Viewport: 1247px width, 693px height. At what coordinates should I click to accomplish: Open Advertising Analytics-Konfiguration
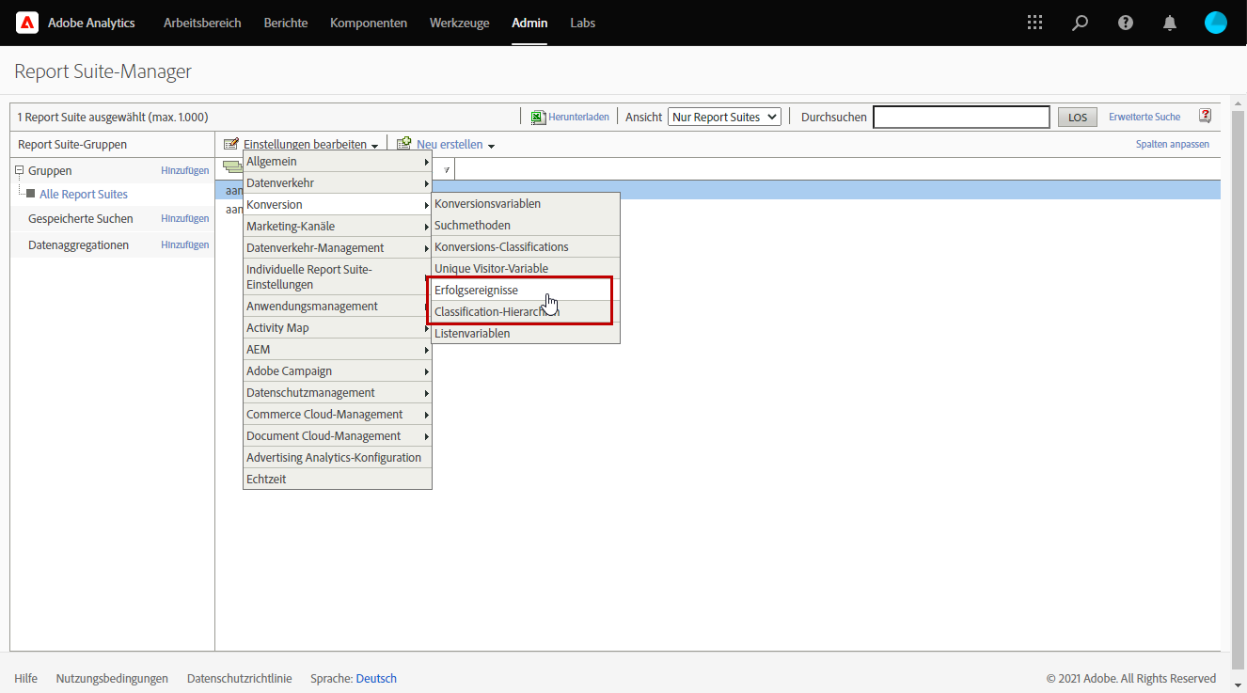point(338,458)
